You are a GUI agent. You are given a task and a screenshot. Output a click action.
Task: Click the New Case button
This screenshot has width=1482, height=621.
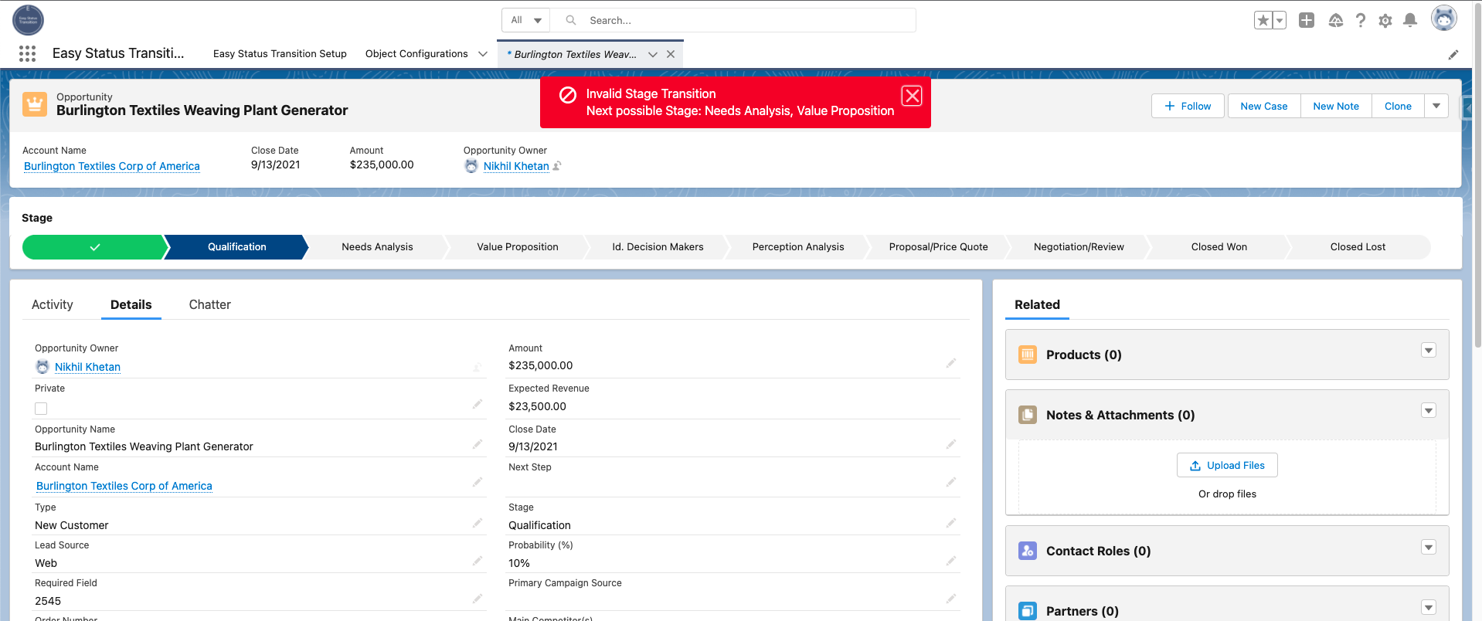pos(1264,107)
